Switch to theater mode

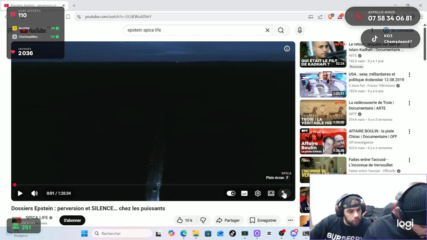pyautogui.click(x=271, y=193)
